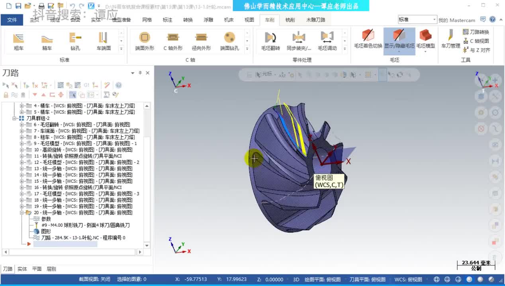Collapse 刀具群组-2 tree node

tap(15, 118)
